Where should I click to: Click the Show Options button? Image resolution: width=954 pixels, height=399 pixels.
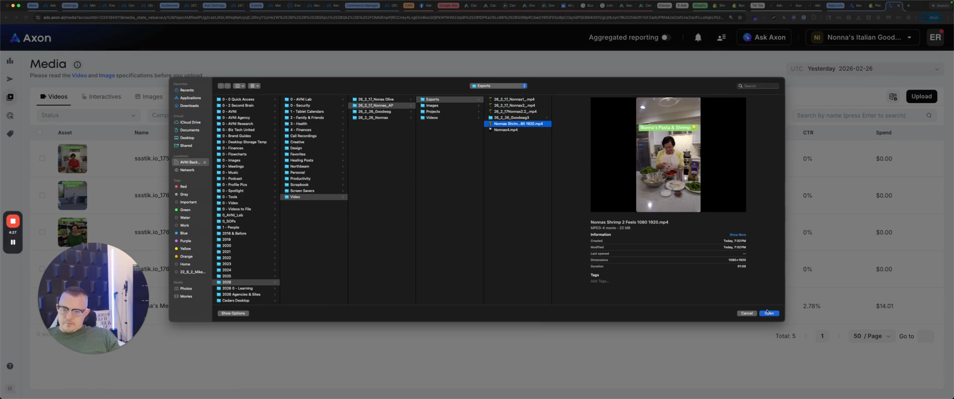[233, 313]
